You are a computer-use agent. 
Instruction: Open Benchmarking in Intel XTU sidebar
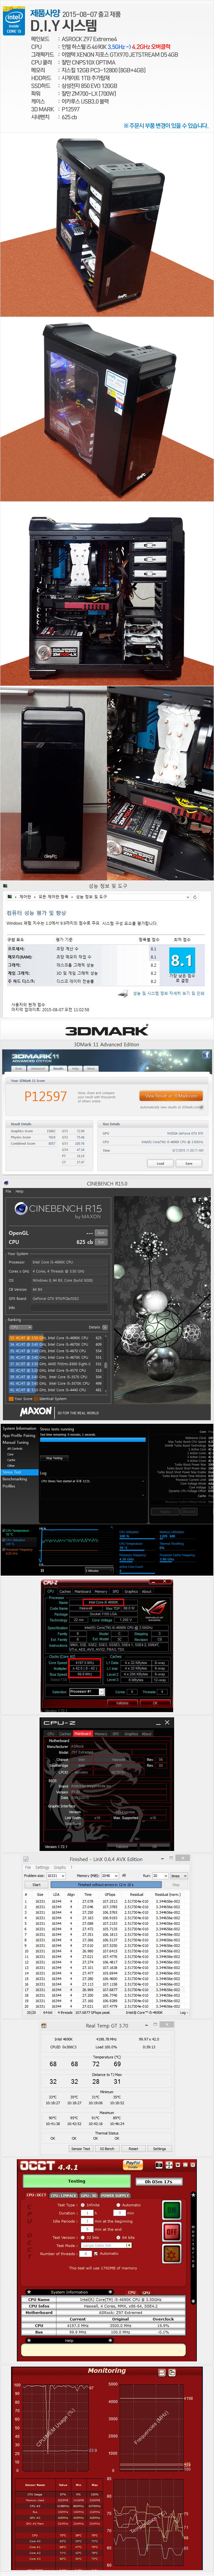click(15, 1480)
